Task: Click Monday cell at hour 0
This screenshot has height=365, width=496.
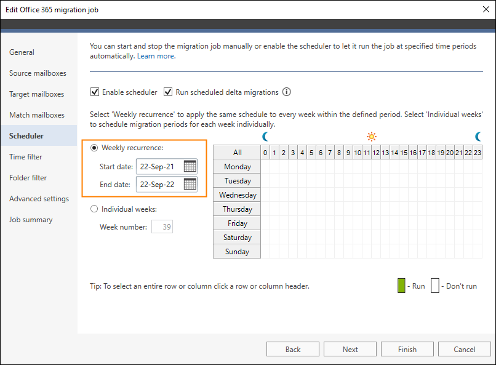Action: 265,166
